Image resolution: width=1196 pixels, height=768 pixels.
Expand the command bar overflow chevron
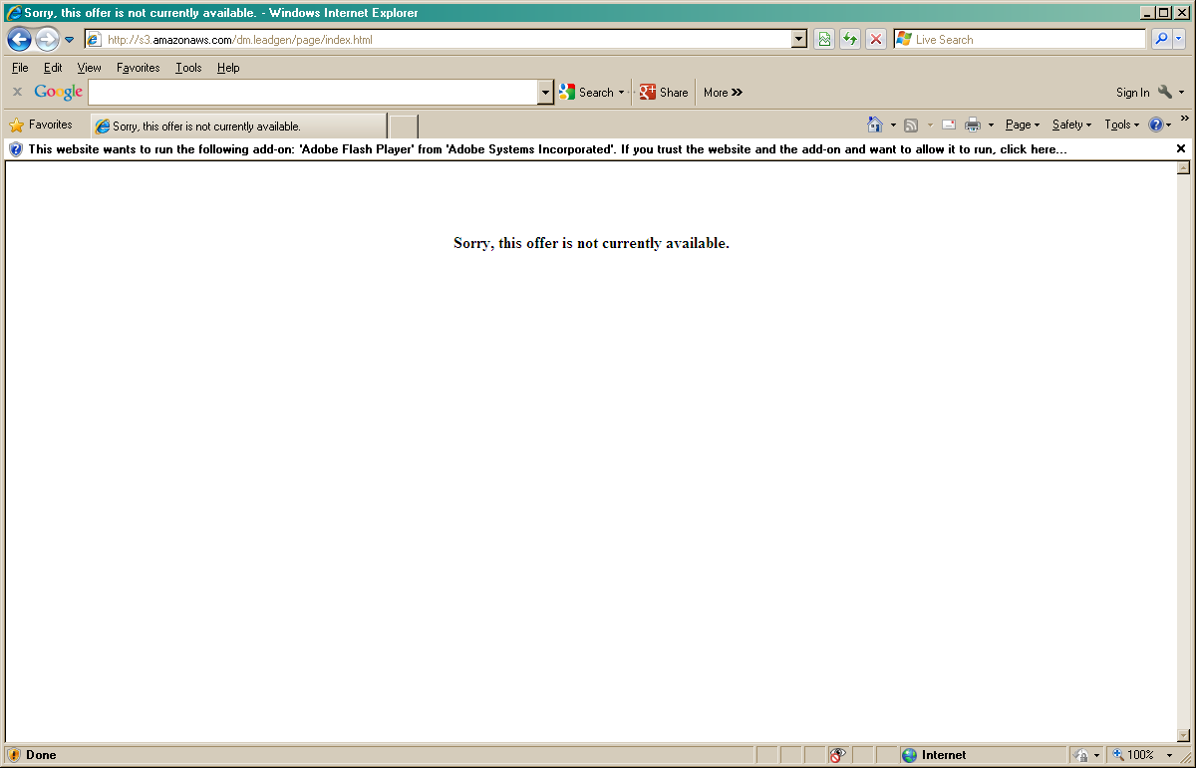(1184, 119)
